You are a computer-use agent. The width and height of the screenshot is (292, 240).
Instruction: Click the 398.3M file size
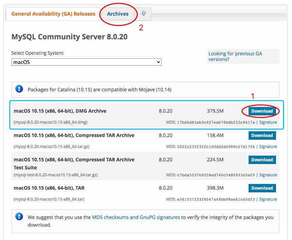point(215,188)
